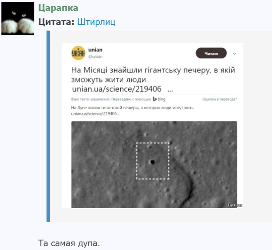This screenshot has width=272, height=250.
Task: Click the Moon surface photo
Action: click(154, 164)
